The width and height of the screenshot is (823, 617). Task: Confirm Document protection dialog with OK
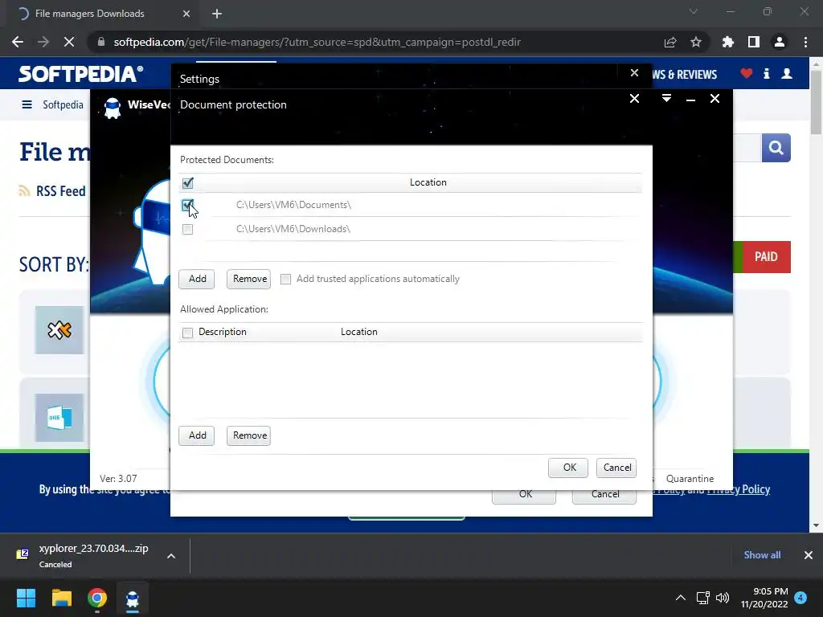568,468
